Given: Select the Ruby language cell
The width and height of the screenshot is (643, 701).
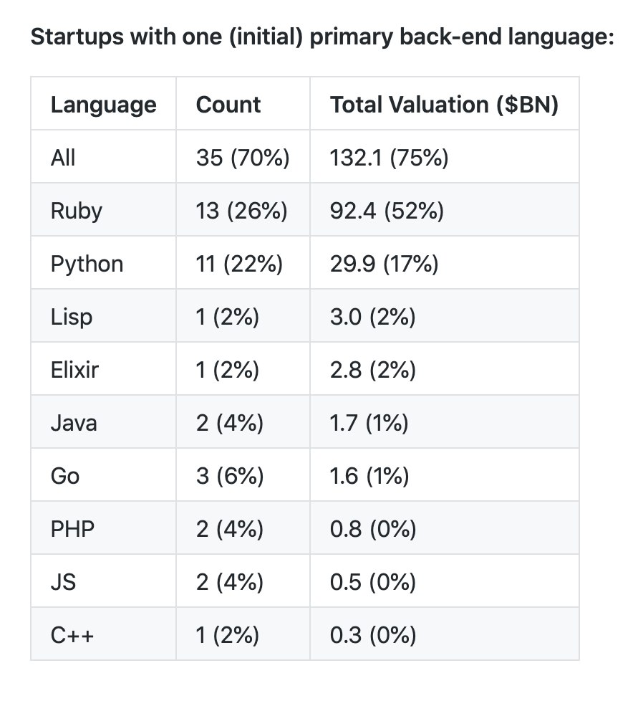Looking at the screenshot, I should tap(76, 211).
